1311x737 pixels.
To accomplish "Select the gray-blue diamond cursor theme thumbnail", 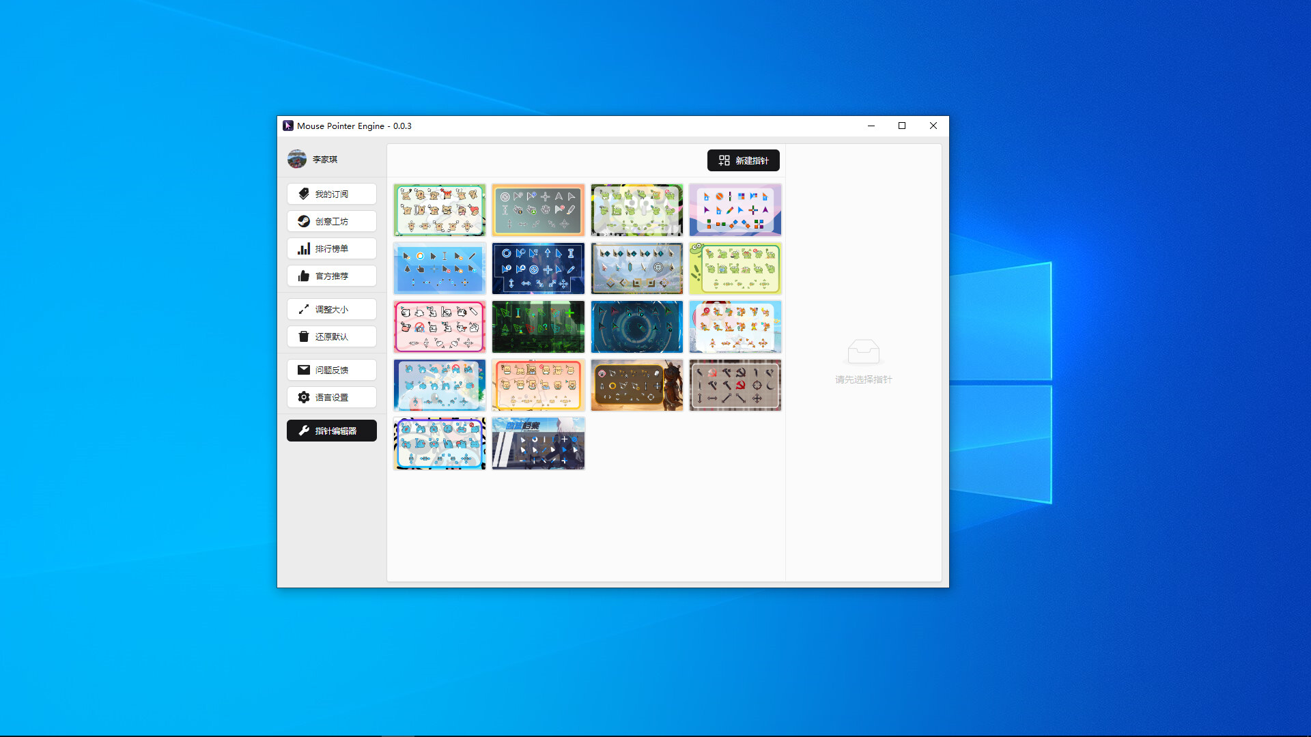I will (636, 268).
